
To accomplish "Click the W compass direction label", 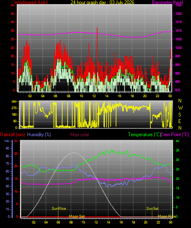I will coord(180,108).
